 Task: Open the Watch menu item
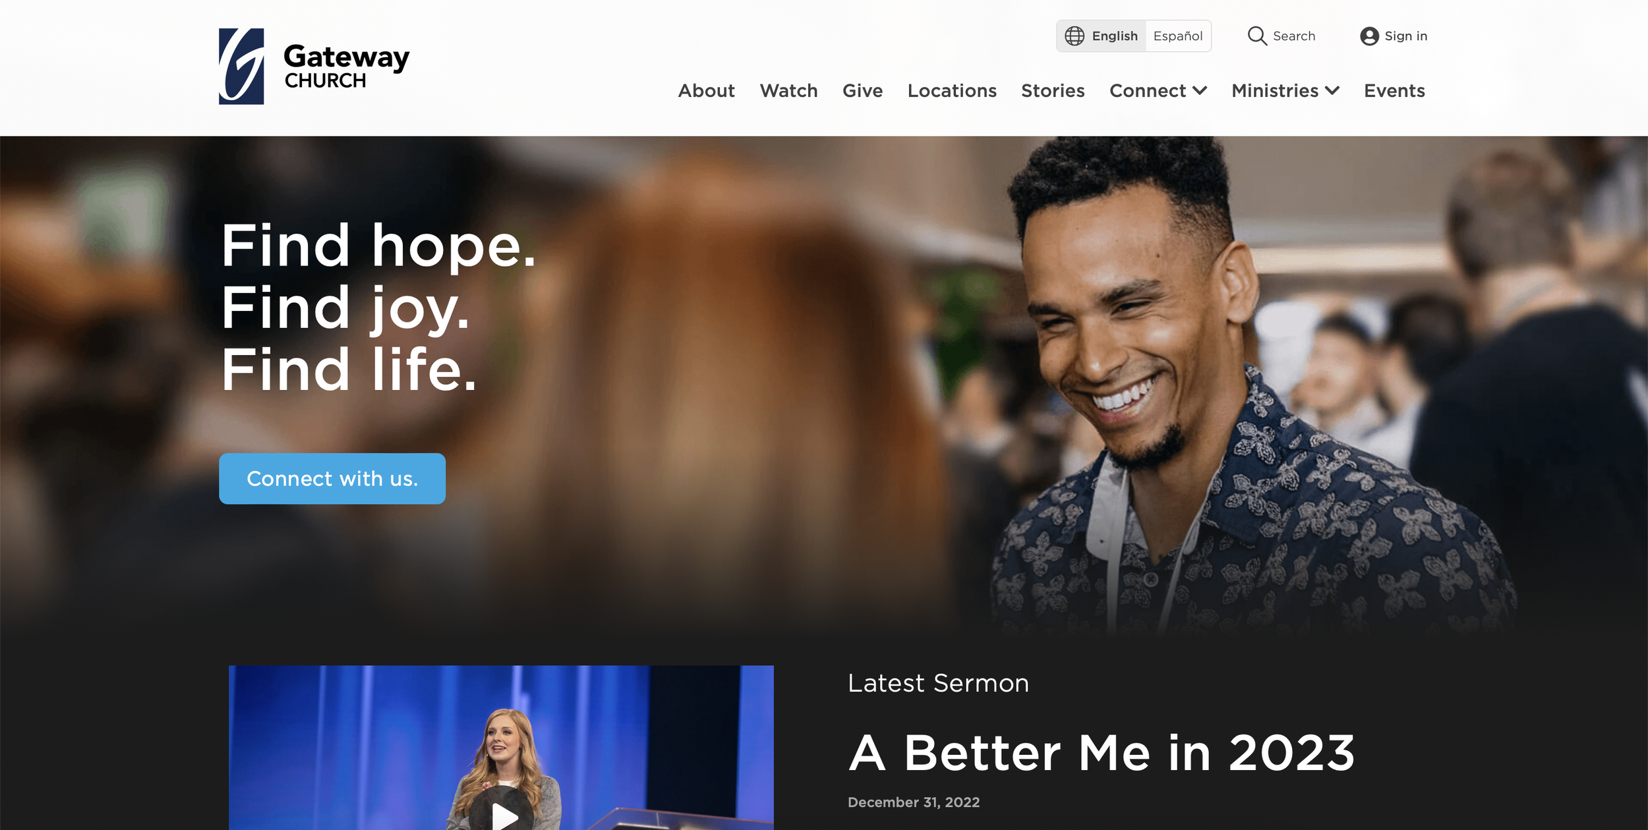pos(788,91)
